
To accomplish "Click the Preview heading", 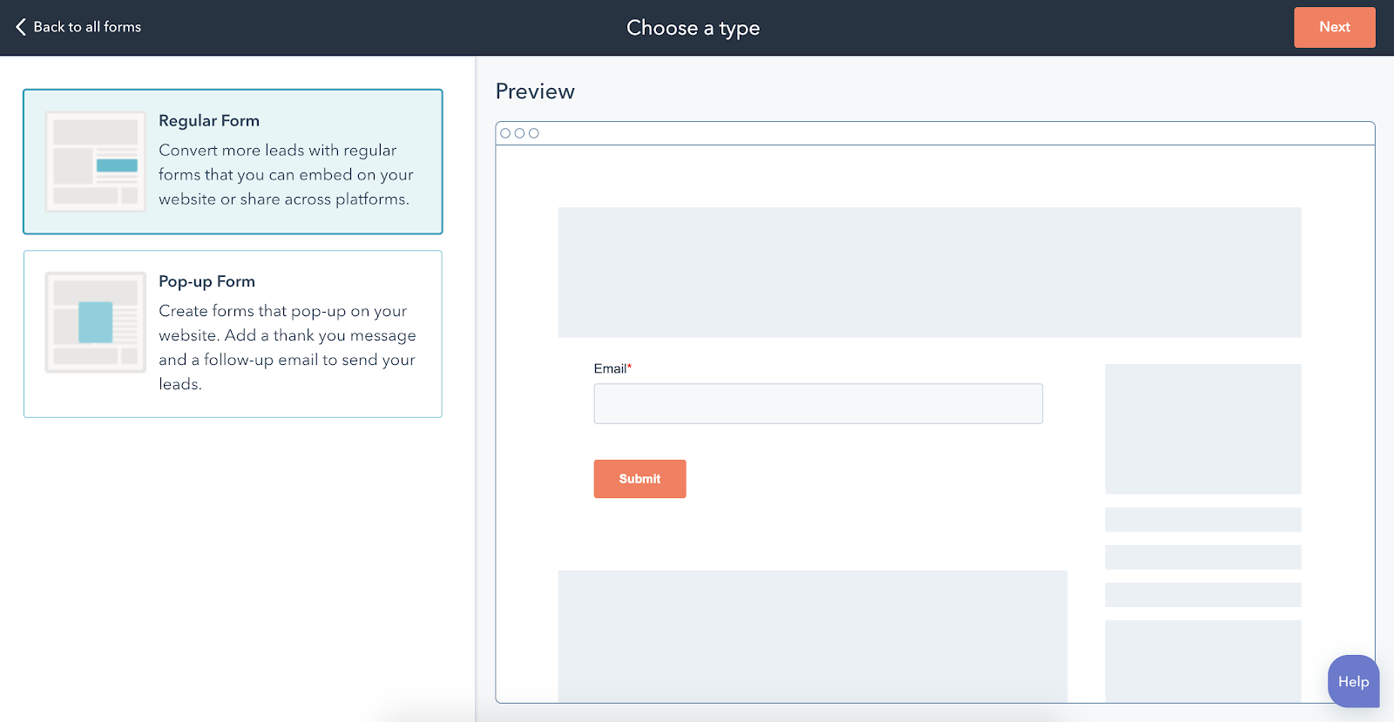I will [x=535, y=91].
